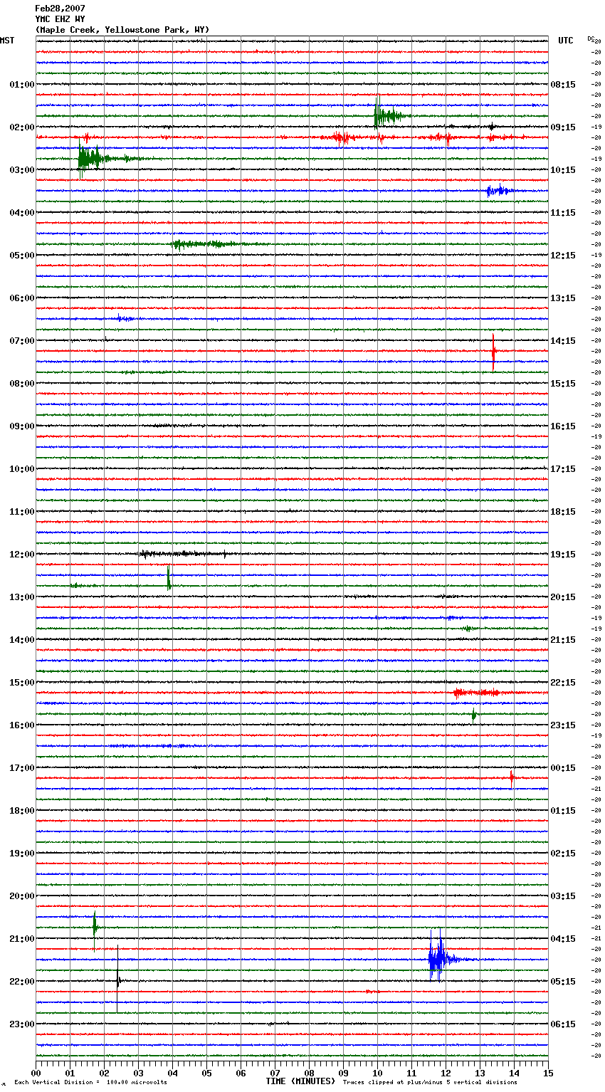Click the 10:15 UTC time label
Image resolution: width=605 pixels, height=1092 pixels.
tap(563, 170)
